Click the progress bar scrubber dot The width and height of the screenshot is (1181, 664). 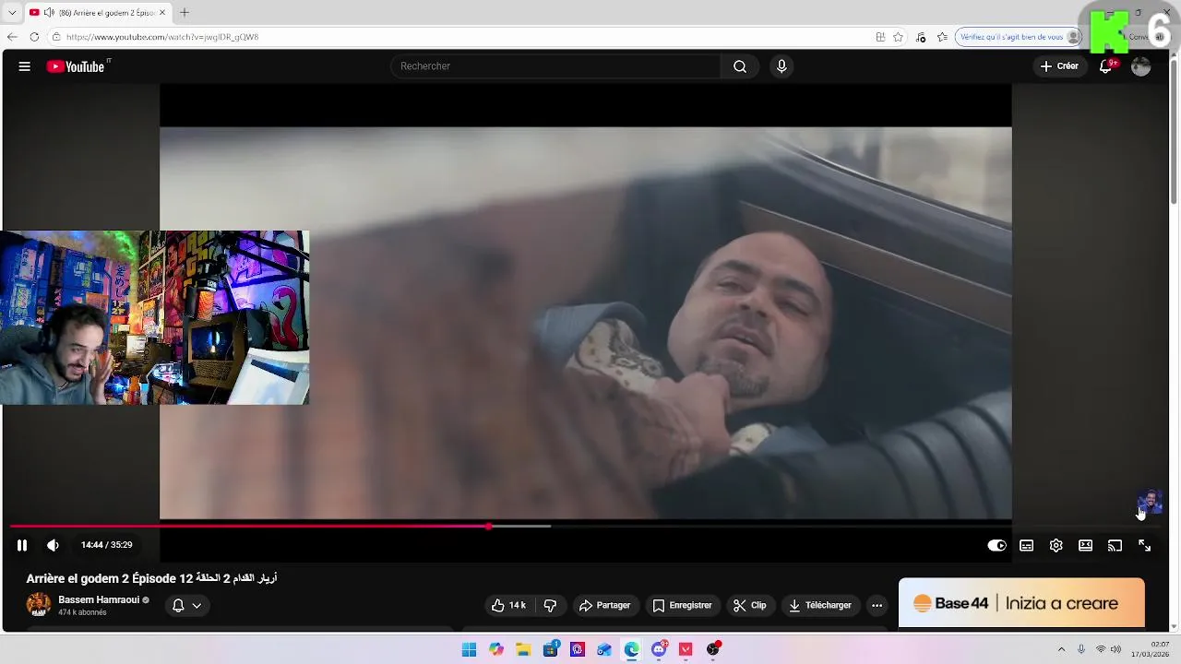tap(489, 527)
